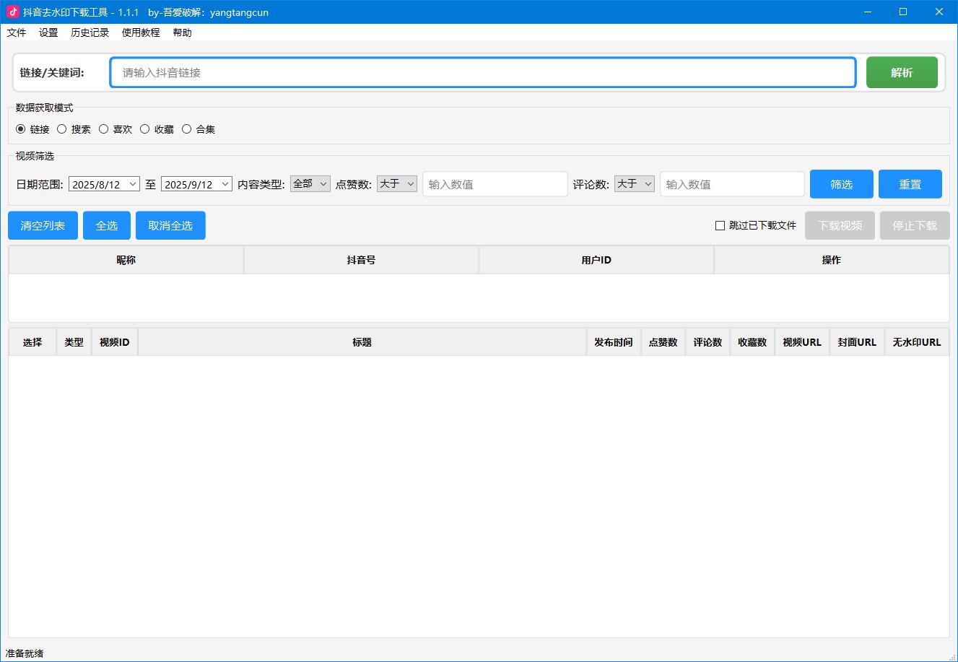The height and width of the screenshot is (662, 958).
Task: Apply filters with the 筛选 button
Action: [x=842, y=184]
